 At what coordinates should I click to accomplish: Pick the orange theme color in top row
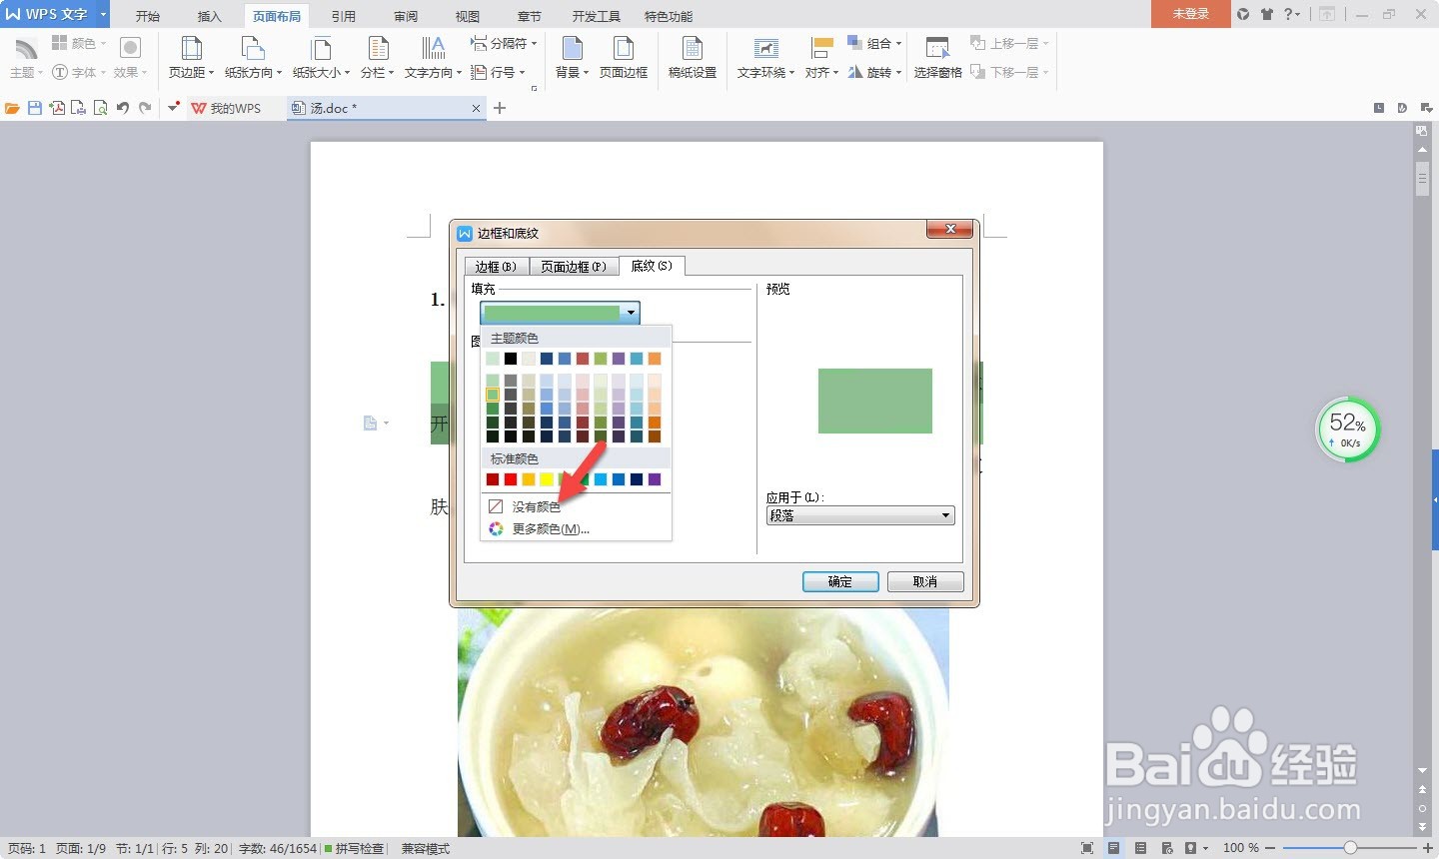655,359
